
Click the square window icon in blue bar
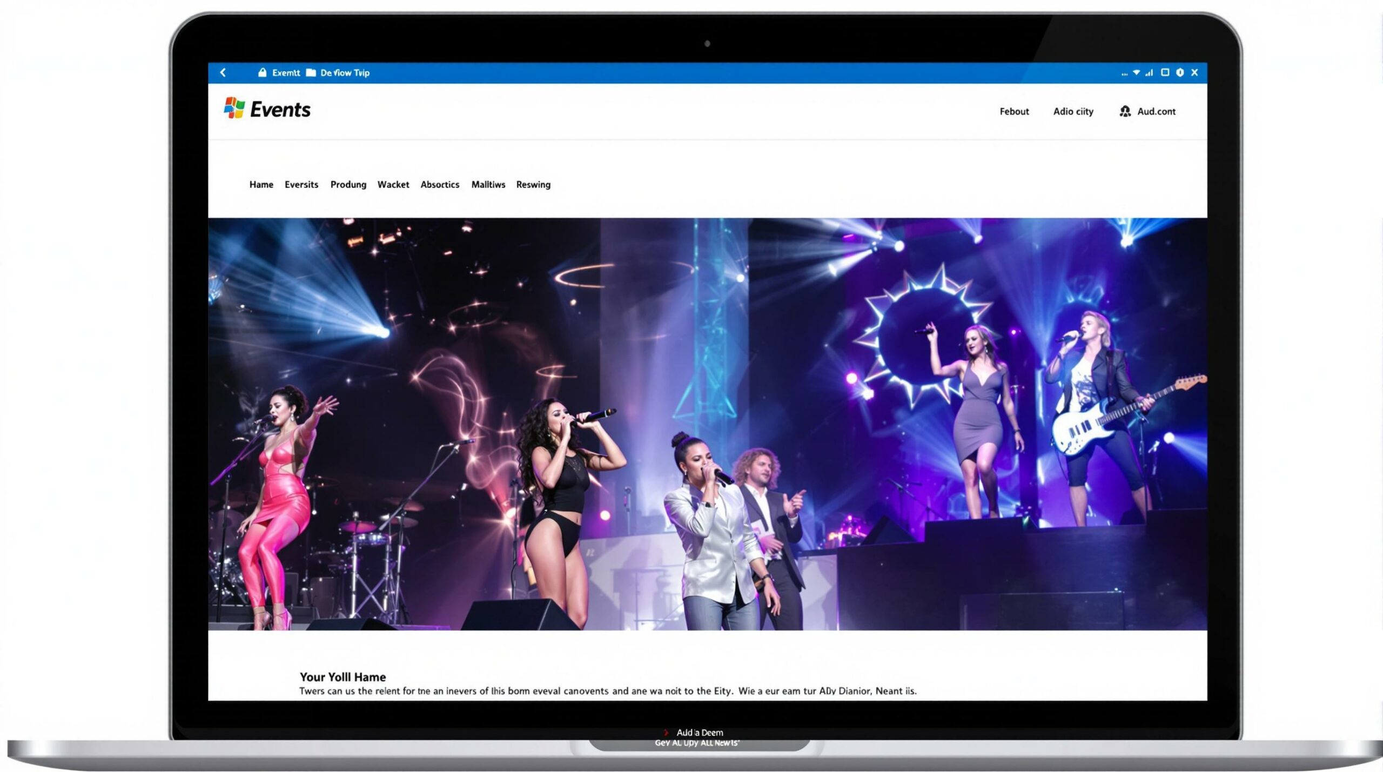1165,72
